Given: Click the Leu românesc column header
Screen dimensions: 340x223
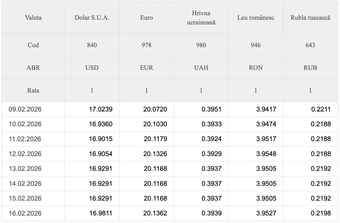Looking at the screenshot, I should click(256, 18).
